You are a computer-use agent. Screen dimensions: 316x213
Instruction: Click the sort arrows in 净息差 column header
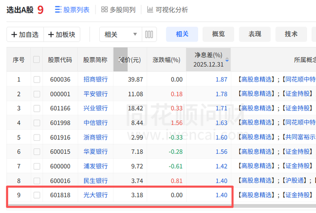pyautogui.click(x=227, y=60)
